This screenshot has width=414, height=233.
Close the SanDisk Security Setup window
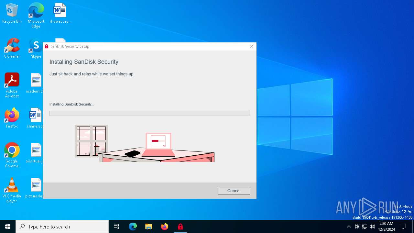click(252, 46)
